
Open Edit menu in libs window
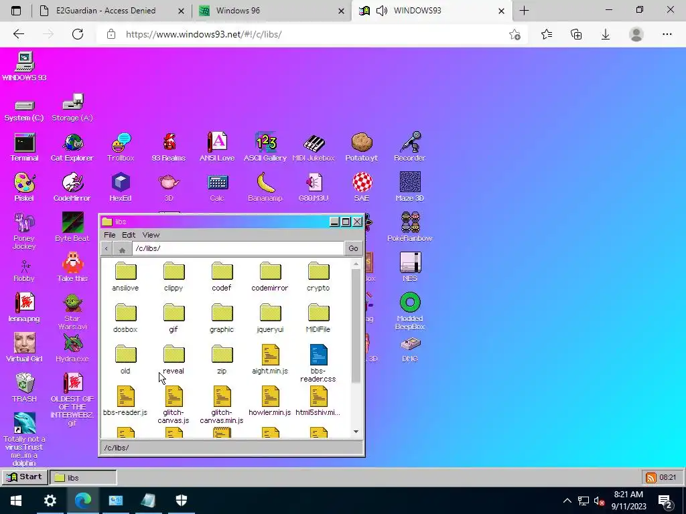coord(129,235)
